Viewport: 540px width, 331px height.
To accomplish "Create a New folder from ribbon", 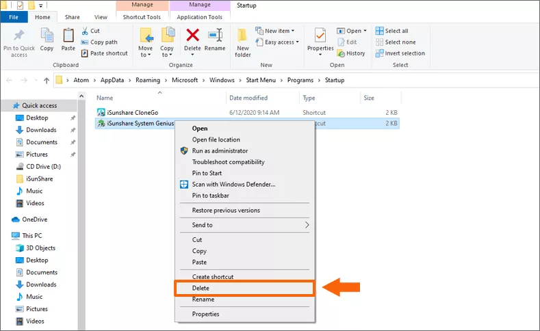I will click(243, 42).
